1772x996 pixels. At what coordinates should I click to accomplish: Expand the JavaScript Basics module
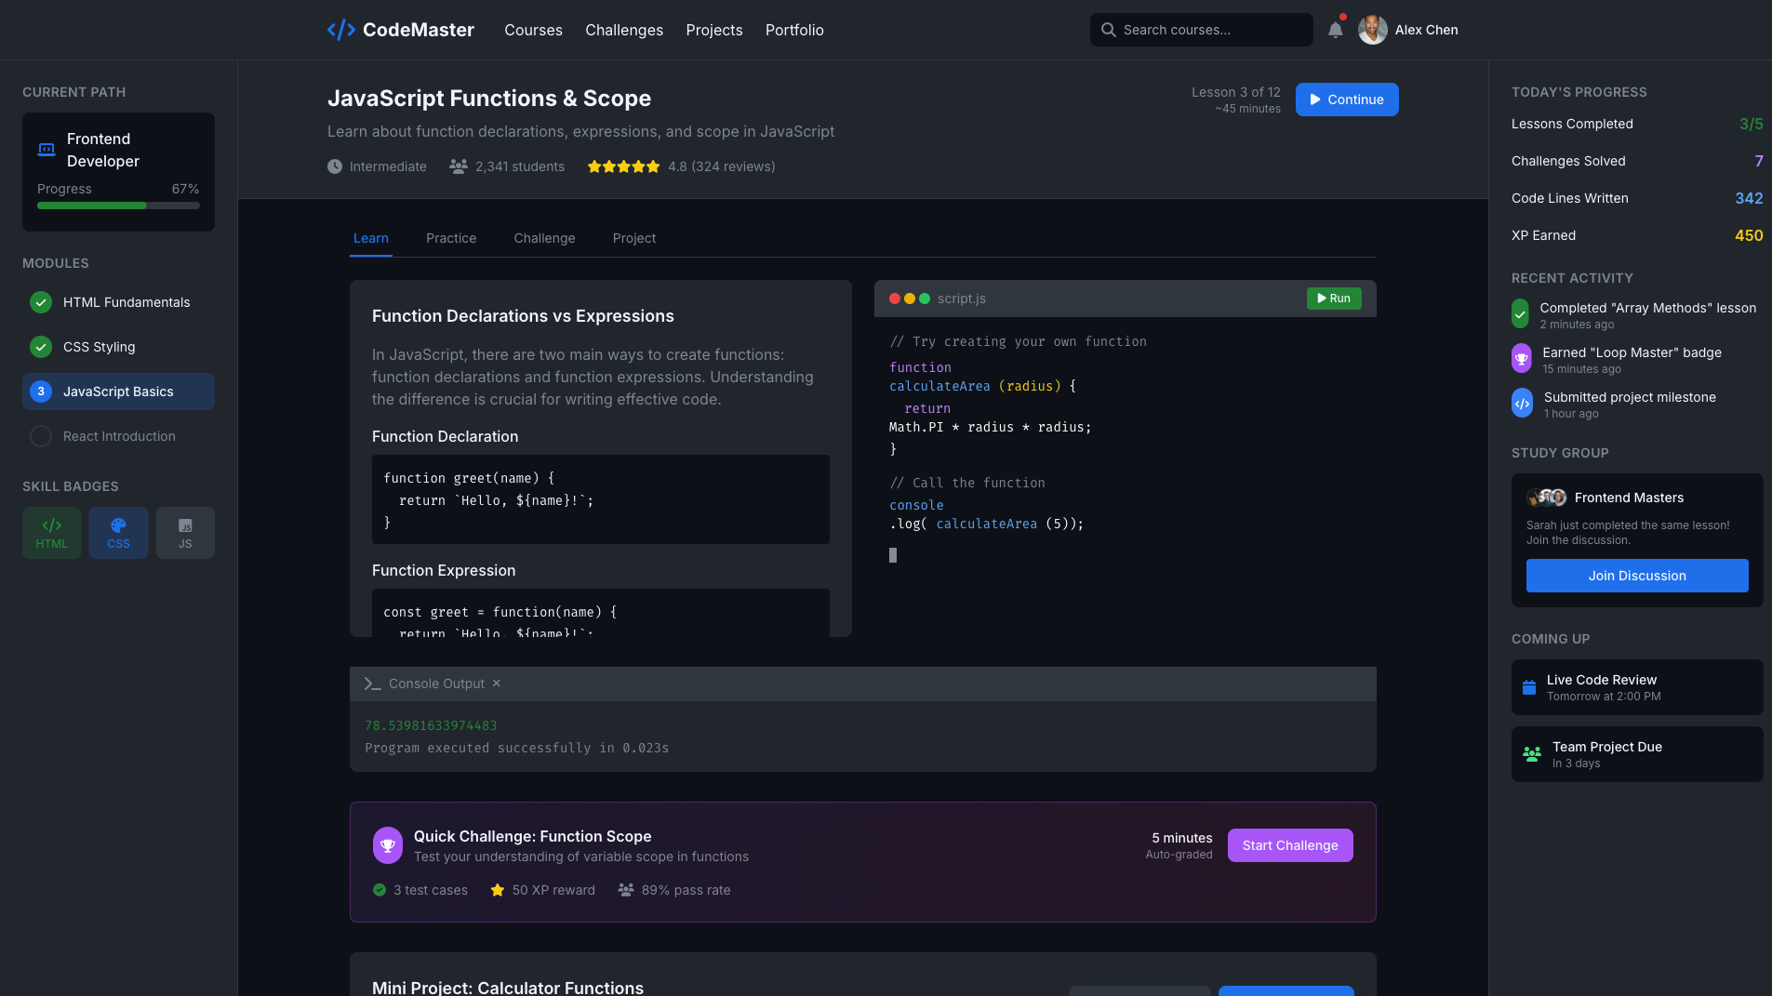118,391
